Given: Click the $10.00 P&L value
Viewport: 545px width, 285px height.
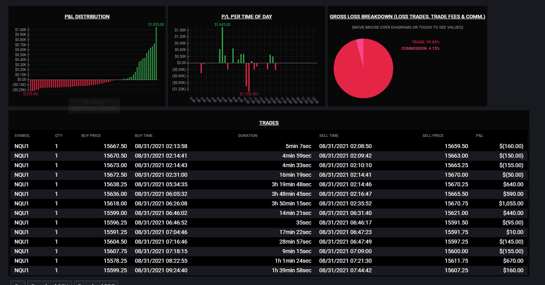Looking at the screenshot, I should 515,232.
